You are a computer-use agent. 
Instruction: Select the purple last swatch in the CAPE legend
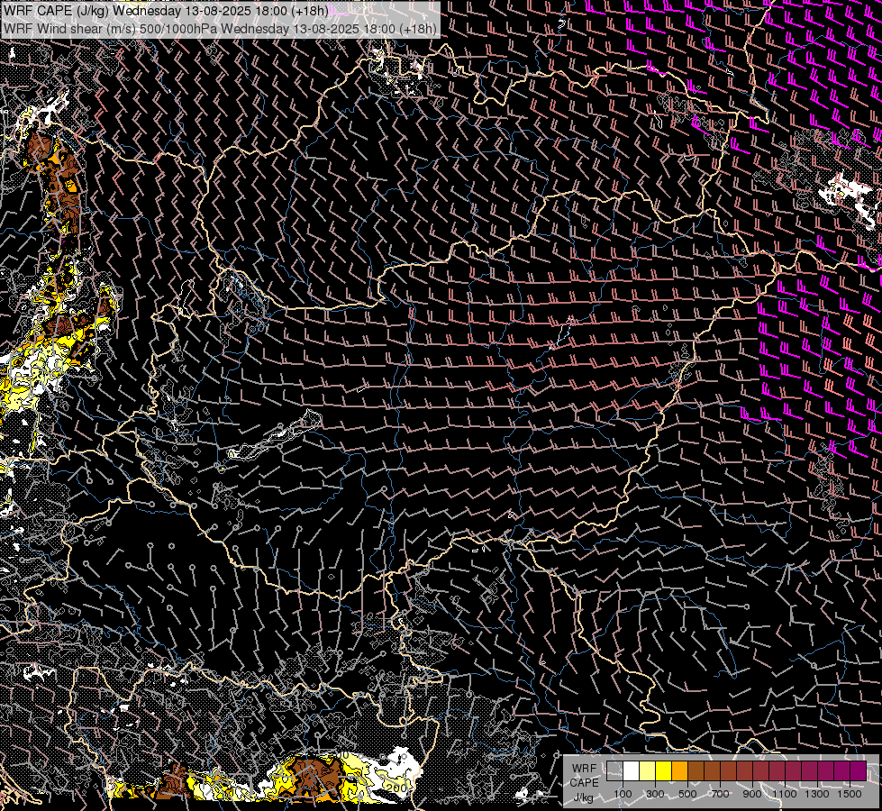(859, 770)
